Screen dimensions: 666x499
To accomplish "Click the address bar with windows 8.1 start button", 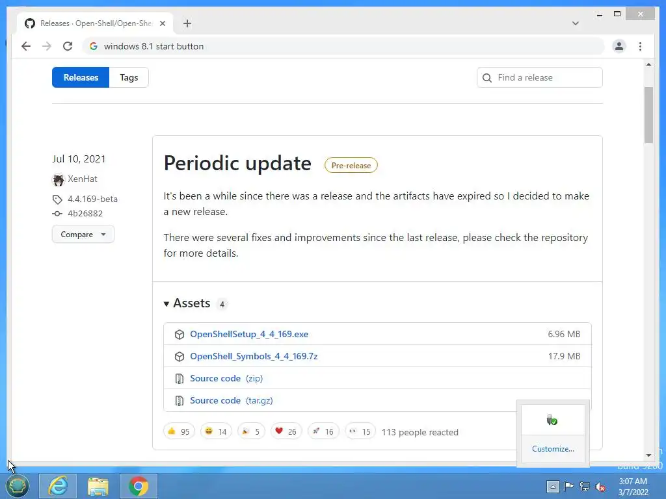I will [344, 46].
